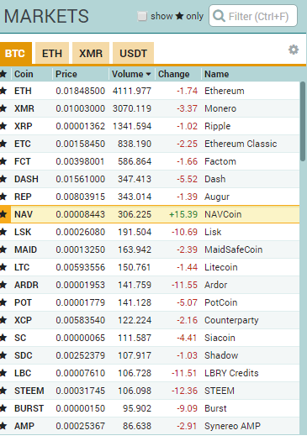The image size is (307, 441).
Task: Star the DASH market row
Action: point(3,179)
